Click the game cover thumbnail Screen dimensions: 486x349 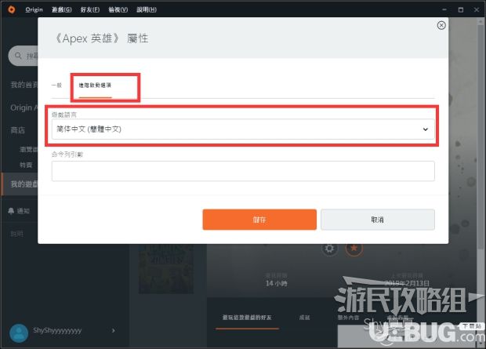point(166,269)
